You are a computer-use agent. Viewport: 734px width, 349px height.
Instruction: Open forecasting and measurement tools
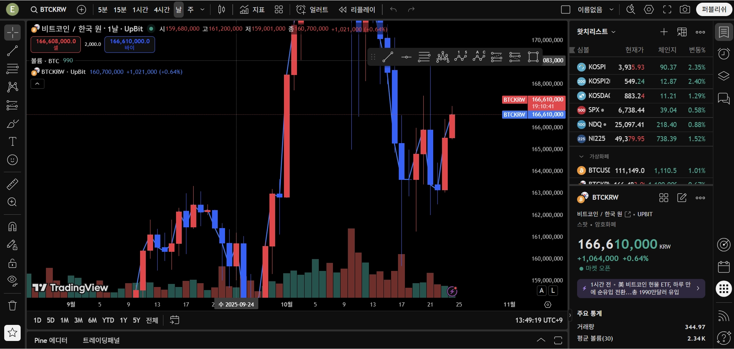point(12,105)
